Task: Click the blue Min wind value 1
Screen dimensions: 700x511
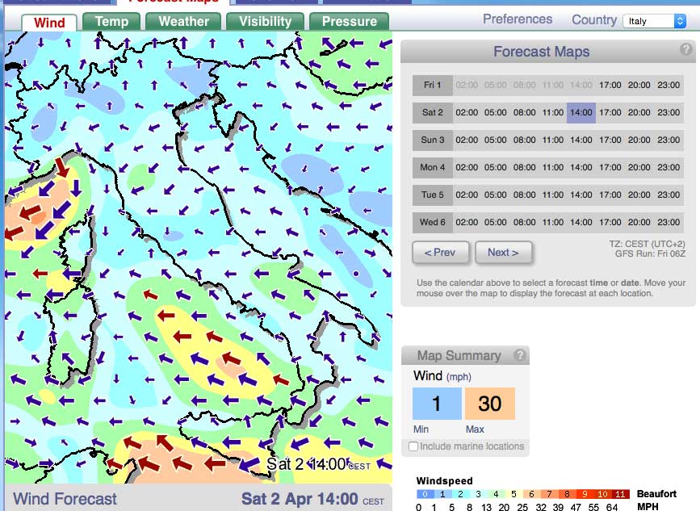Action: 437,403
